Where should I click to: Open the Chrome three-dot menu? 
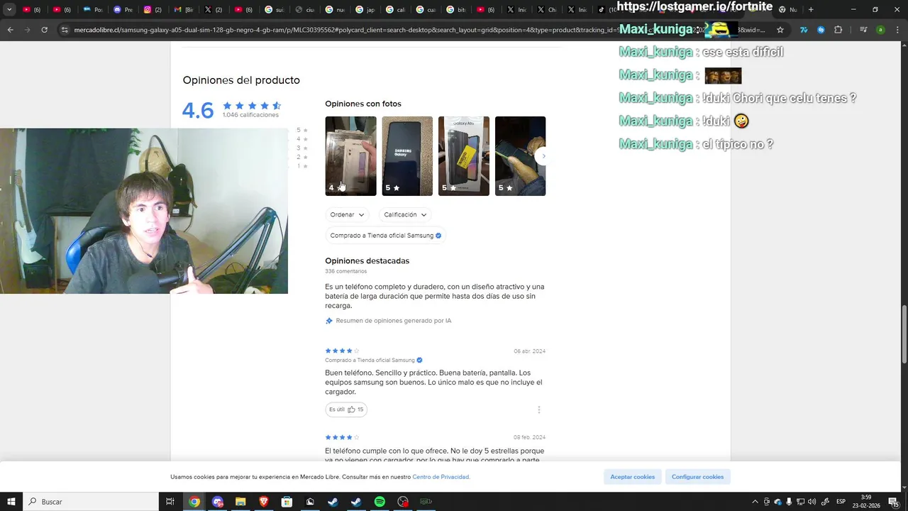[897, 30]
